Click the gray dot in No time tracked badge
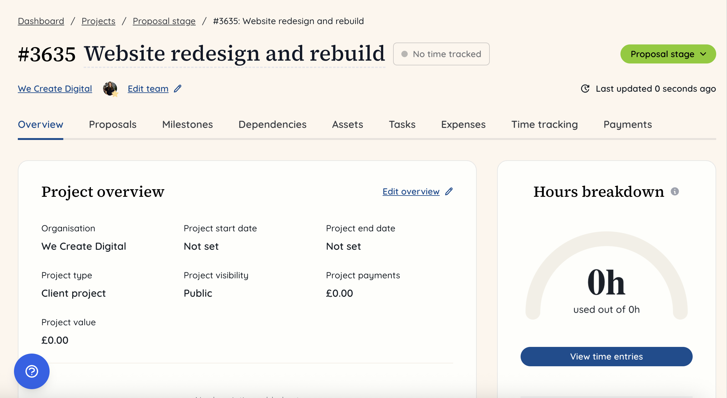727x398 pixels. [405, 54]
